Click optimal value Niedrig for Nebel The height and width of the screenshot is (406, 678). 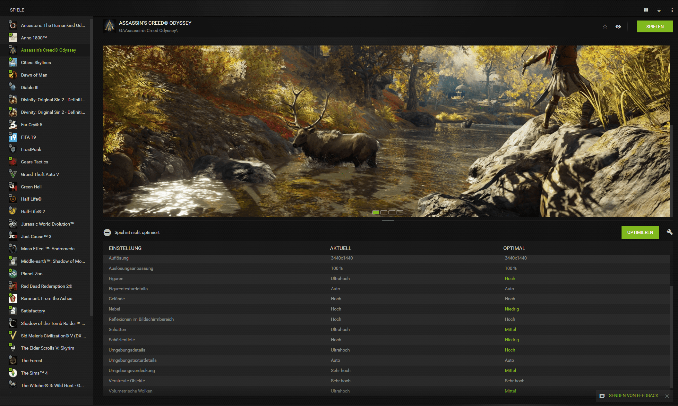click(511, 309)
